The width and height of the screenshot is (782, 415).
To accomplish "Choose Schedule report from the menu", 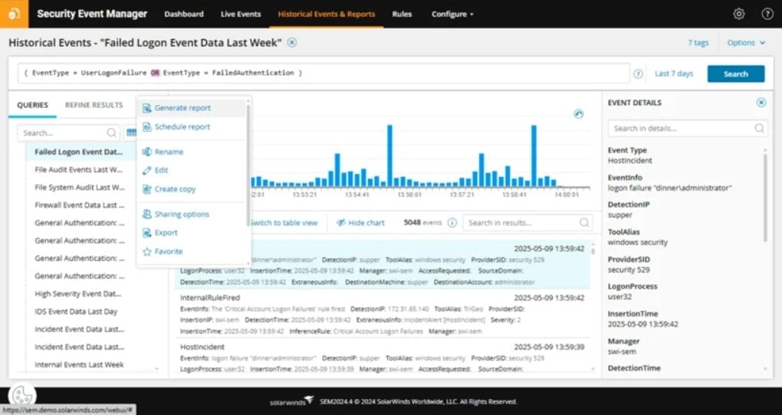I will (182, 127).
